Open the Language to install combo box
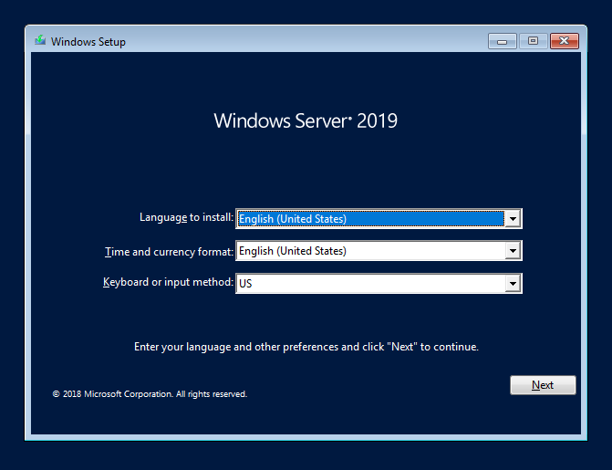The width and height of the screenshot is (612, 470). pos(369,218)
